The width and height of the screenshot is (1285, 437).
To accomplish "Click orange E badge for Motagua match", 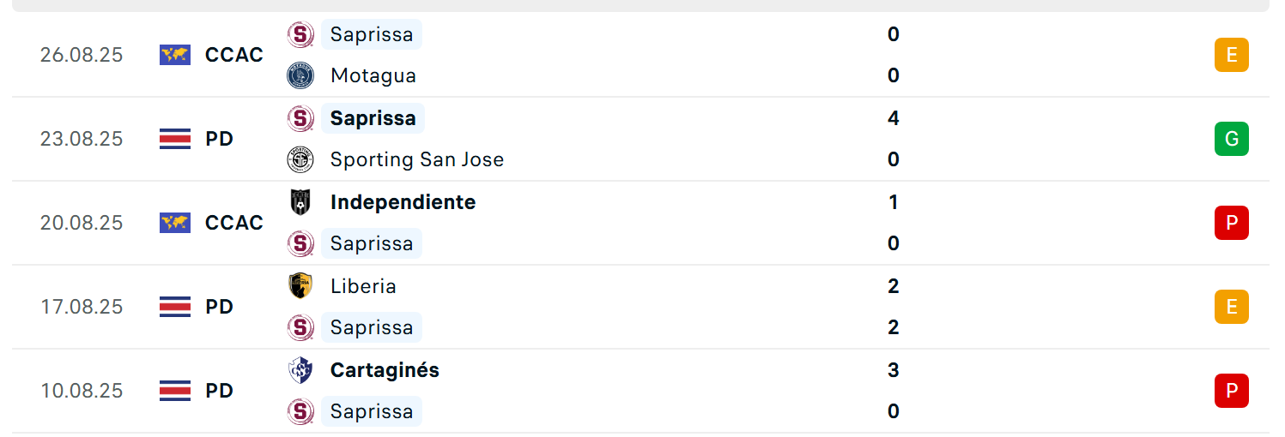I will [x=1232, y=55].
